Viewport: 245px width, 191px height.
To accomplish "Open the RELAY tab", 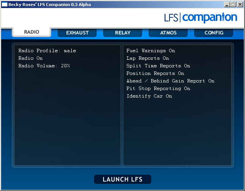I will (122, 33).
